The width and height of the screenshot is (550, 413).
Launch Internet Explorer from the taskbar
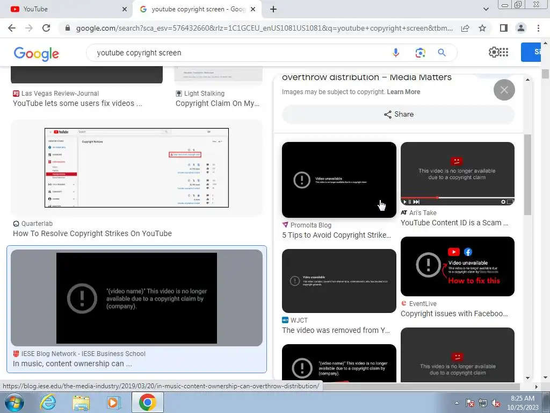48,402
